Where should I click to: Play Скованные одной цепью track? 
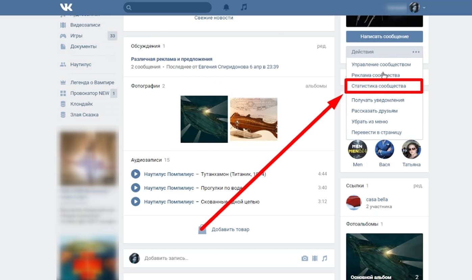135,202
